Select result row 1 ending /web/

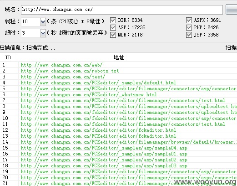[x=118, y=65]
